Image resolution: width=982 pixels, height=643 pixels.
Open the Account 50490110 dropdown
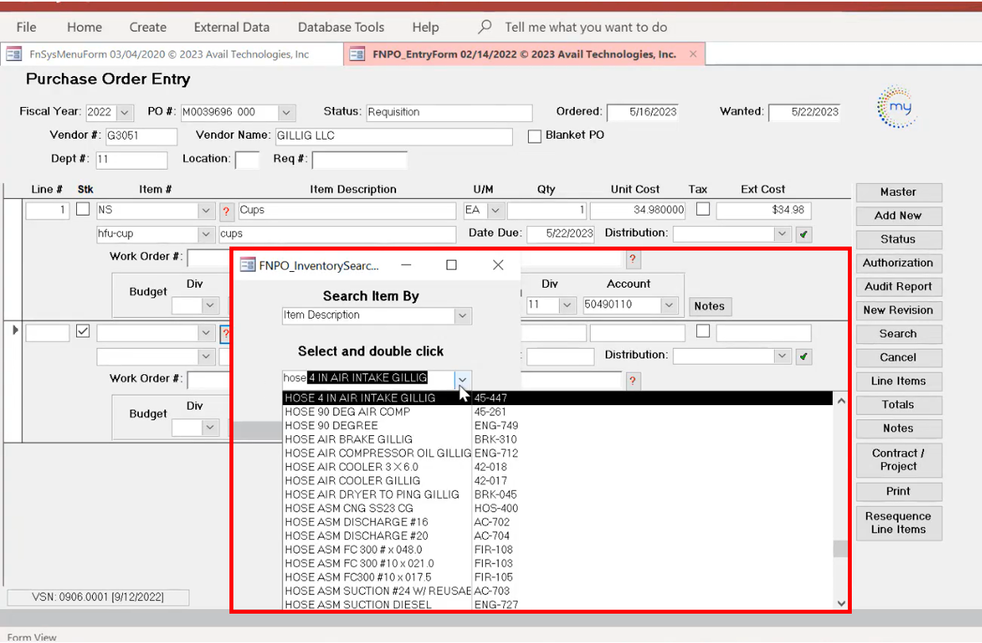point(669,305)
